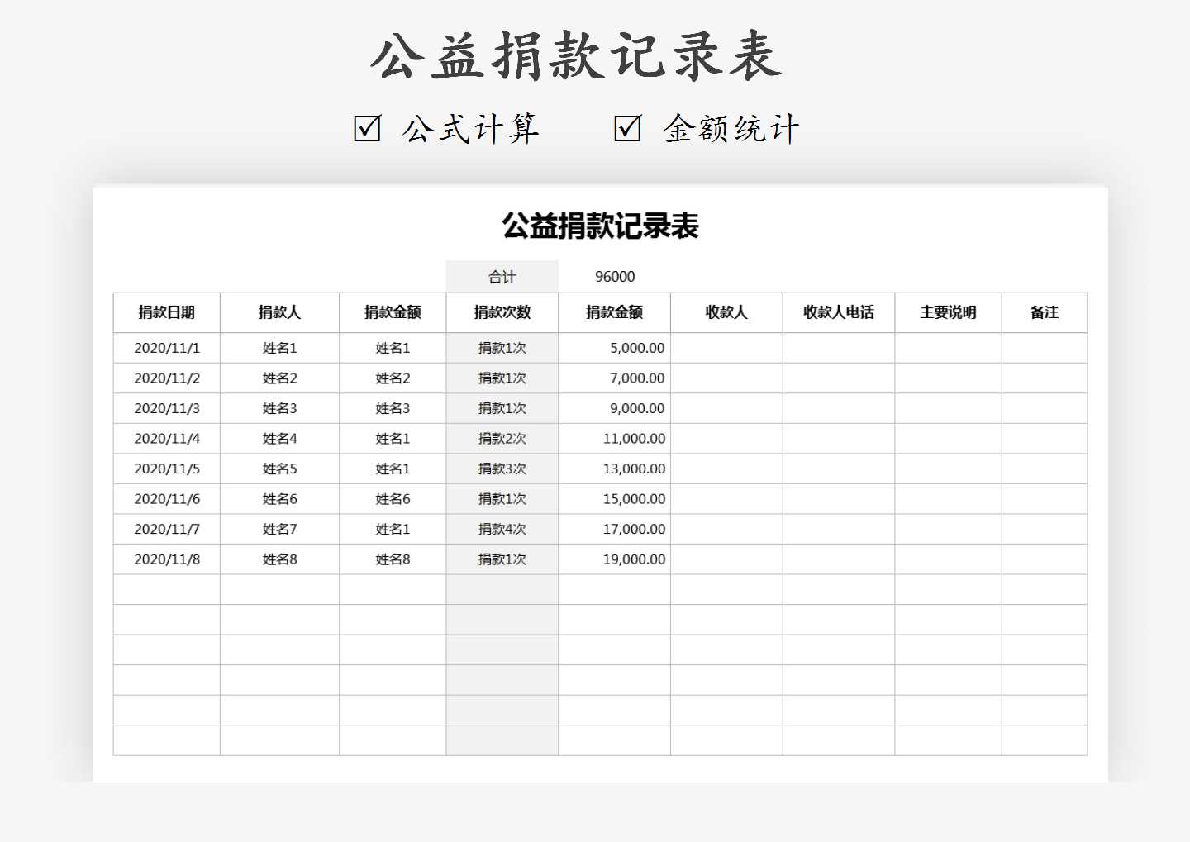This screenshot has width=1190, height=842.
Task: Click the 主要说明 column header
Action: coord(948,312)
